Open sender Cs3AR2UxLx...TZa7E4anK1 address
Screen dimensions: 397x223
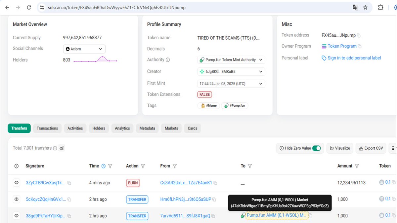pos(186,183)
